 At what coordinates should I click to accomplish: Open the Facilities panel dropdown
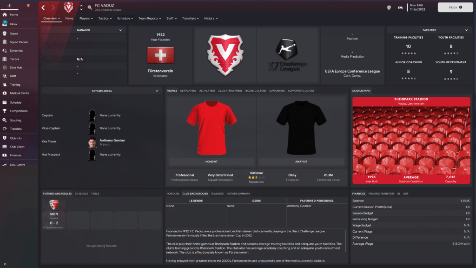click(x=466, y=30)
